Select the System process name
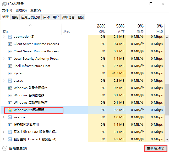The width and height of the screenshot is (169, 155). [19, 73]
